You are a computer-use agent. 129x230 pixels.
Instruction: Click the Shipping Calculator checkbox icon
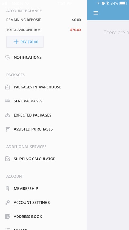click(x=7, y=159)
